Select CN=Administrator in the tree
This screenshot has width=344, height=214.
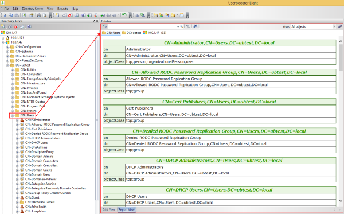point(37,120)
